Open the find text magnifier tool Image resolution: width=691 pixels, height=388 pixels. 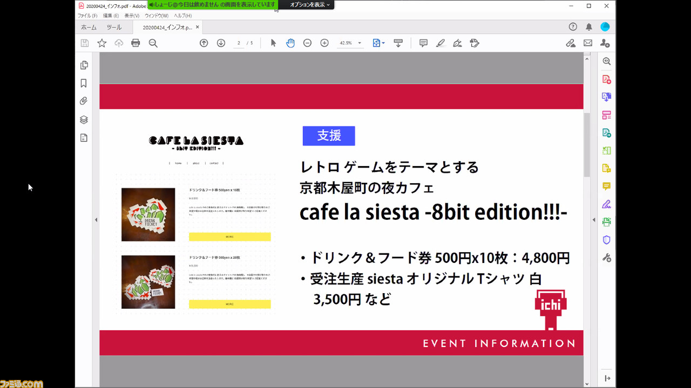(x=153, y=43)
